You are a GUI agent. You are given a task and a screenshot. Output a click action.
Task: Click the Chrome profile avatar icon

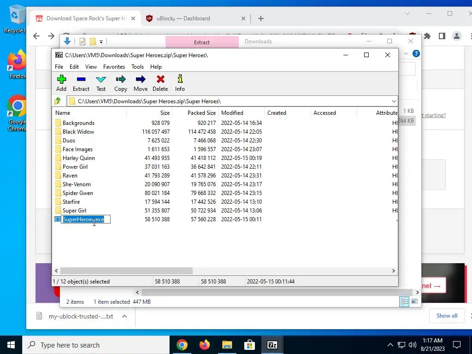click(457, 36)
